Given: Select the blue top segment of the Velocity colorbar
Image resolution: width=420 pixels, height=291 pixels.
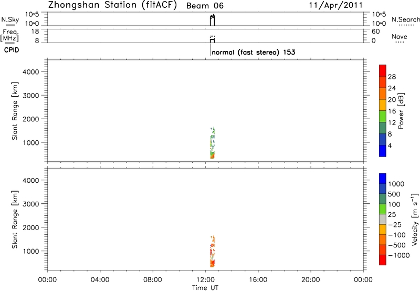Looking at the screenshot, I should tap(383, 179).
